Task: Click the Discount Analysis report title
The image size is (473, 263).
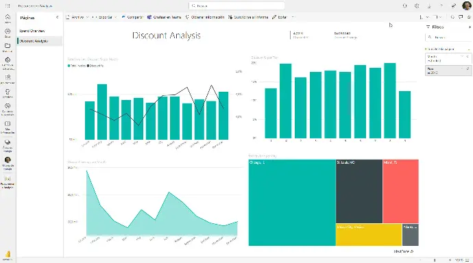Action: pos(166,36)
